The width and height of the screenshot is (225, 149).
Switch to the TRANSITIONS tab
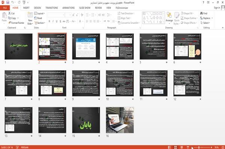tap(52, 8)
